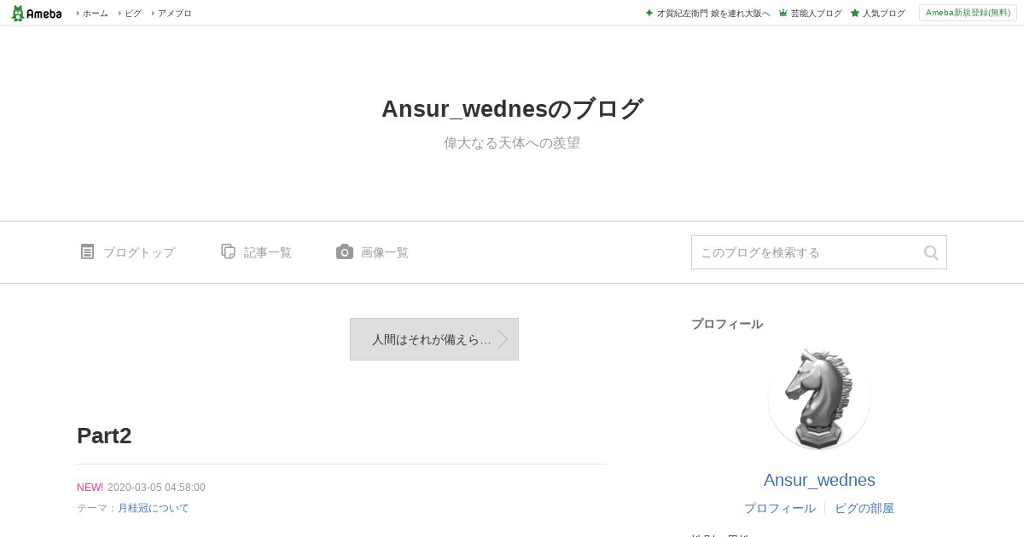This screenshot has width=1024, height=537.
Task: Open the ピグの部屋 link
Action: [x=864, y=508]
